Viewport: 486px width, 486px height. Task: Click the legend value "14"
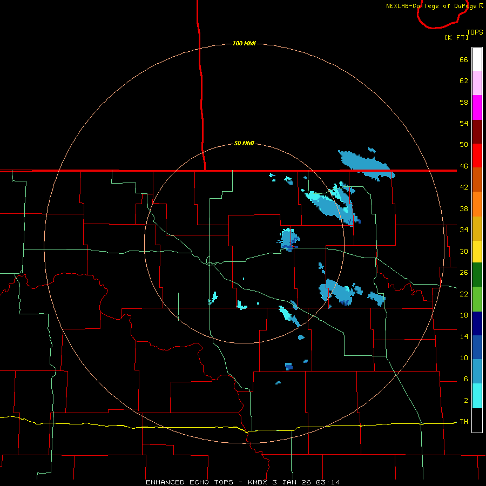coord(464,336)
